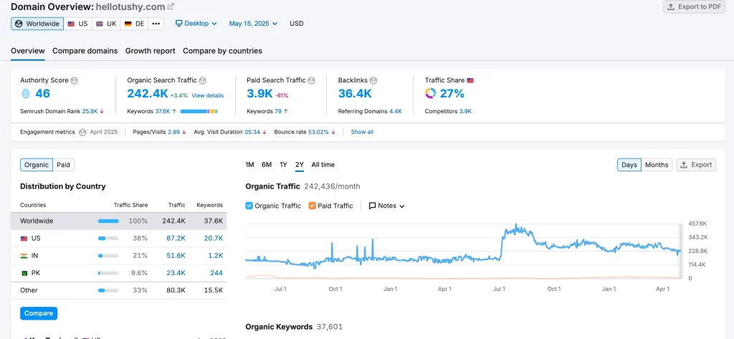Click the Worldwide traffic share bar

pos(108,221)
